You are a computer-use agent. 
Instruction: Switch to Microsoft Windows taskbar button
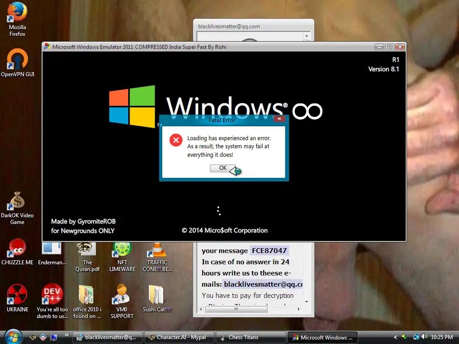click(x=322, y=337)
